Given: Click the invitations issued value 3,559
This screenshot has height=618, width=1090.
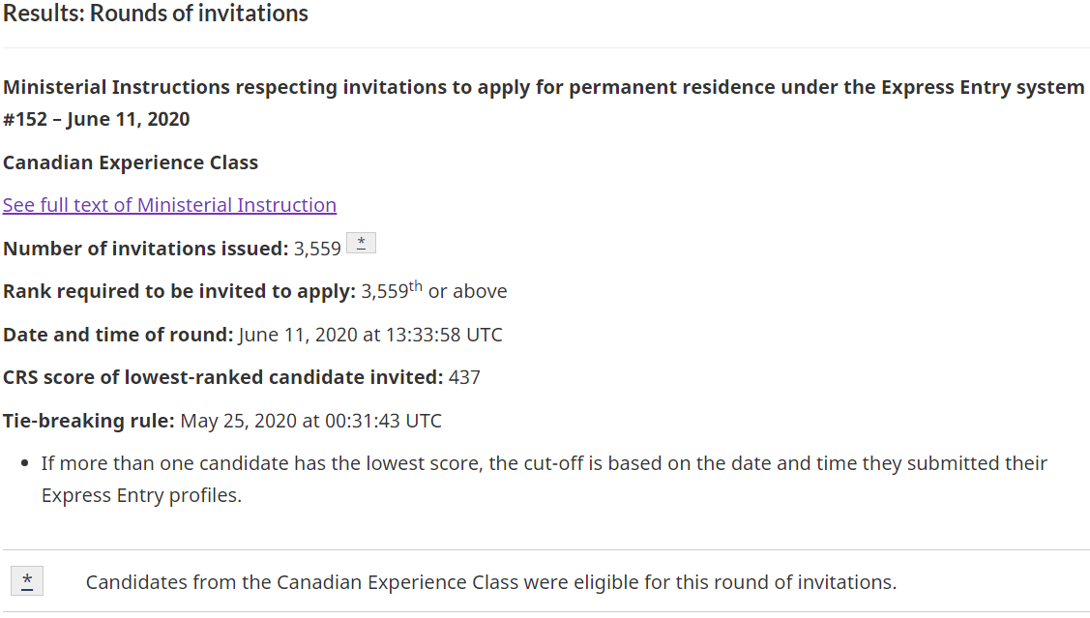Looking at the screenshot, I should [x=317, y=249].
